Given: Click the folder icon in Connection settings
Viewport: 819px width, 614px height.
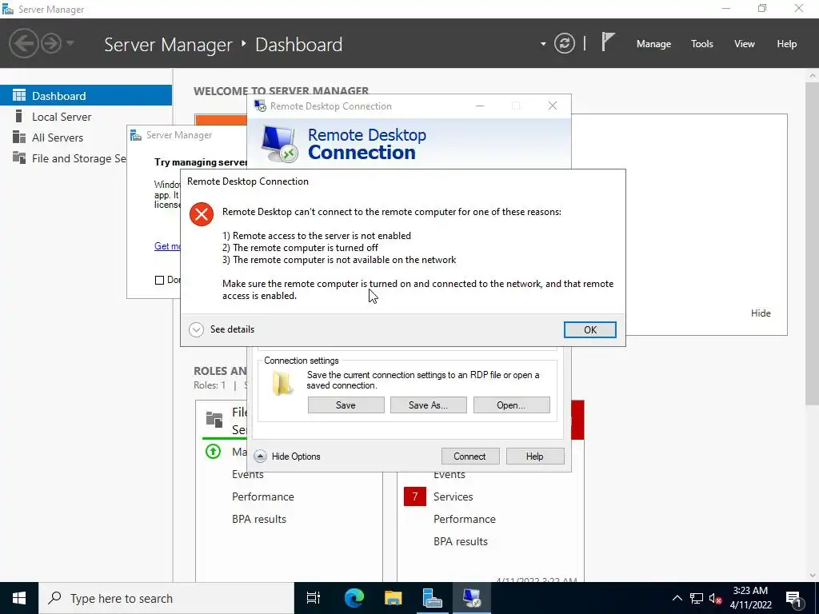Looking at the screenshot, I should coord(282,384).
